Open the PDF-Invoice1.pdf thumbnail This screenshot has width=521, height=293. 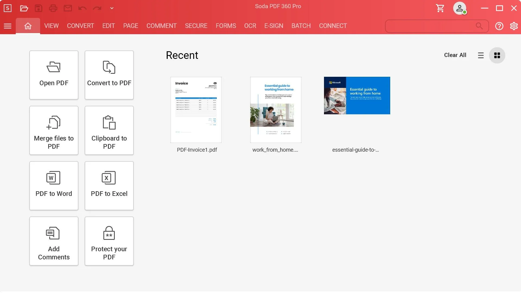[x=196, y=110]
